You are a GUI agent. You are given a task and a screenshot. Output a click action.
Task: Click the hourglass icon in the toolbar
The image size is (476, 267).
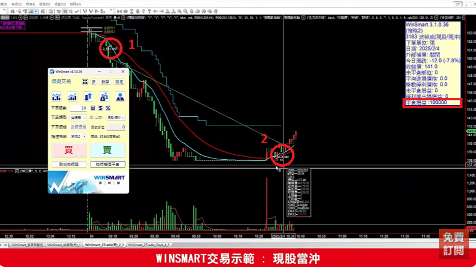(x=132, y=11)
